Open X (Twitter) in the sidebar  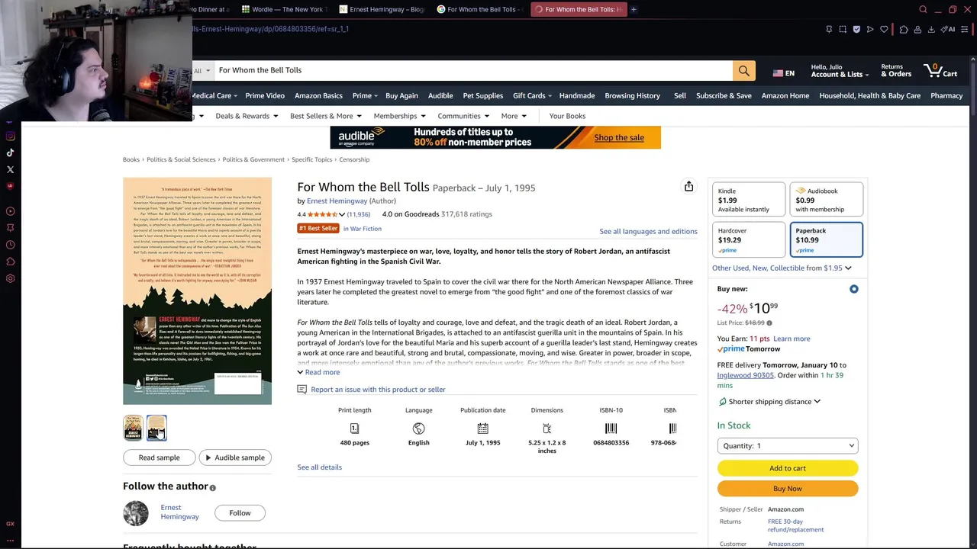pos(10,169)
